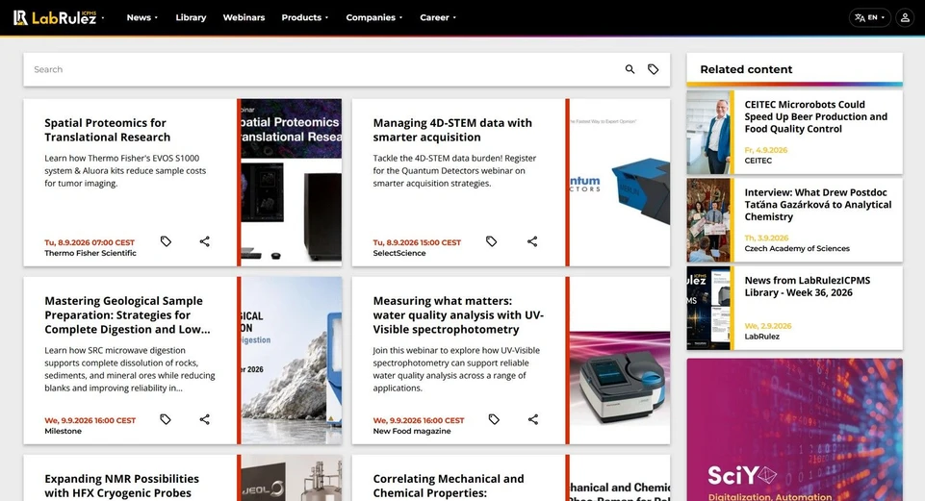Open spectrophotometer webinar thumbnail

(620, 361)
